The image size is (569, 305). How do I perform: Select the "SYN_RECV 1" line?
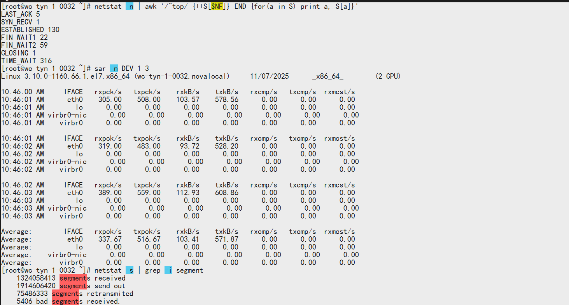click(21, 22)
